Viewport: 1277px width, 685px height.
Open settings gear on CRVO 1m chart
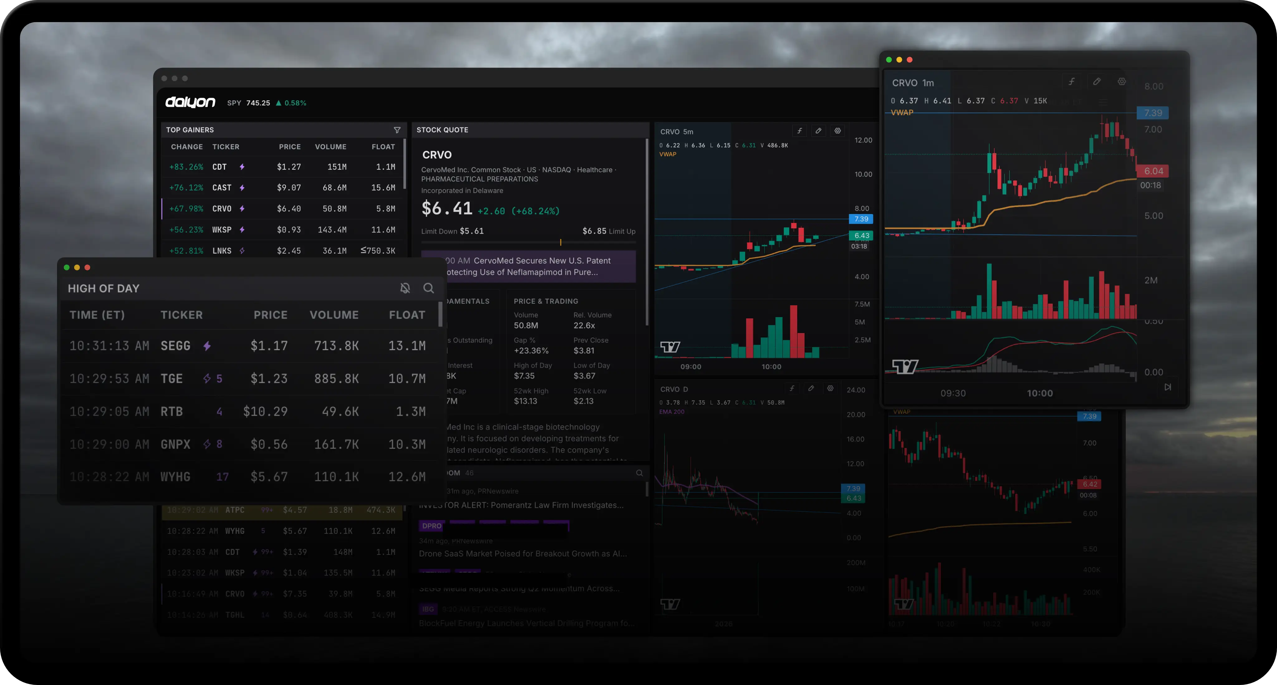[x=1121, y=81]
